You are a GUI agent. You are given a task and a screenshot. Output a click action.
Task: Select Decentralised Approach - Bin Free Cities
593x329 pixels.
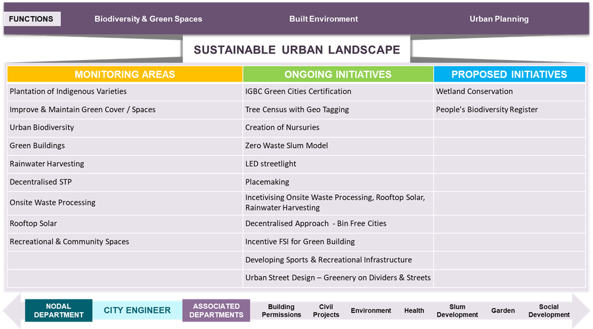(x=338, y=223)
